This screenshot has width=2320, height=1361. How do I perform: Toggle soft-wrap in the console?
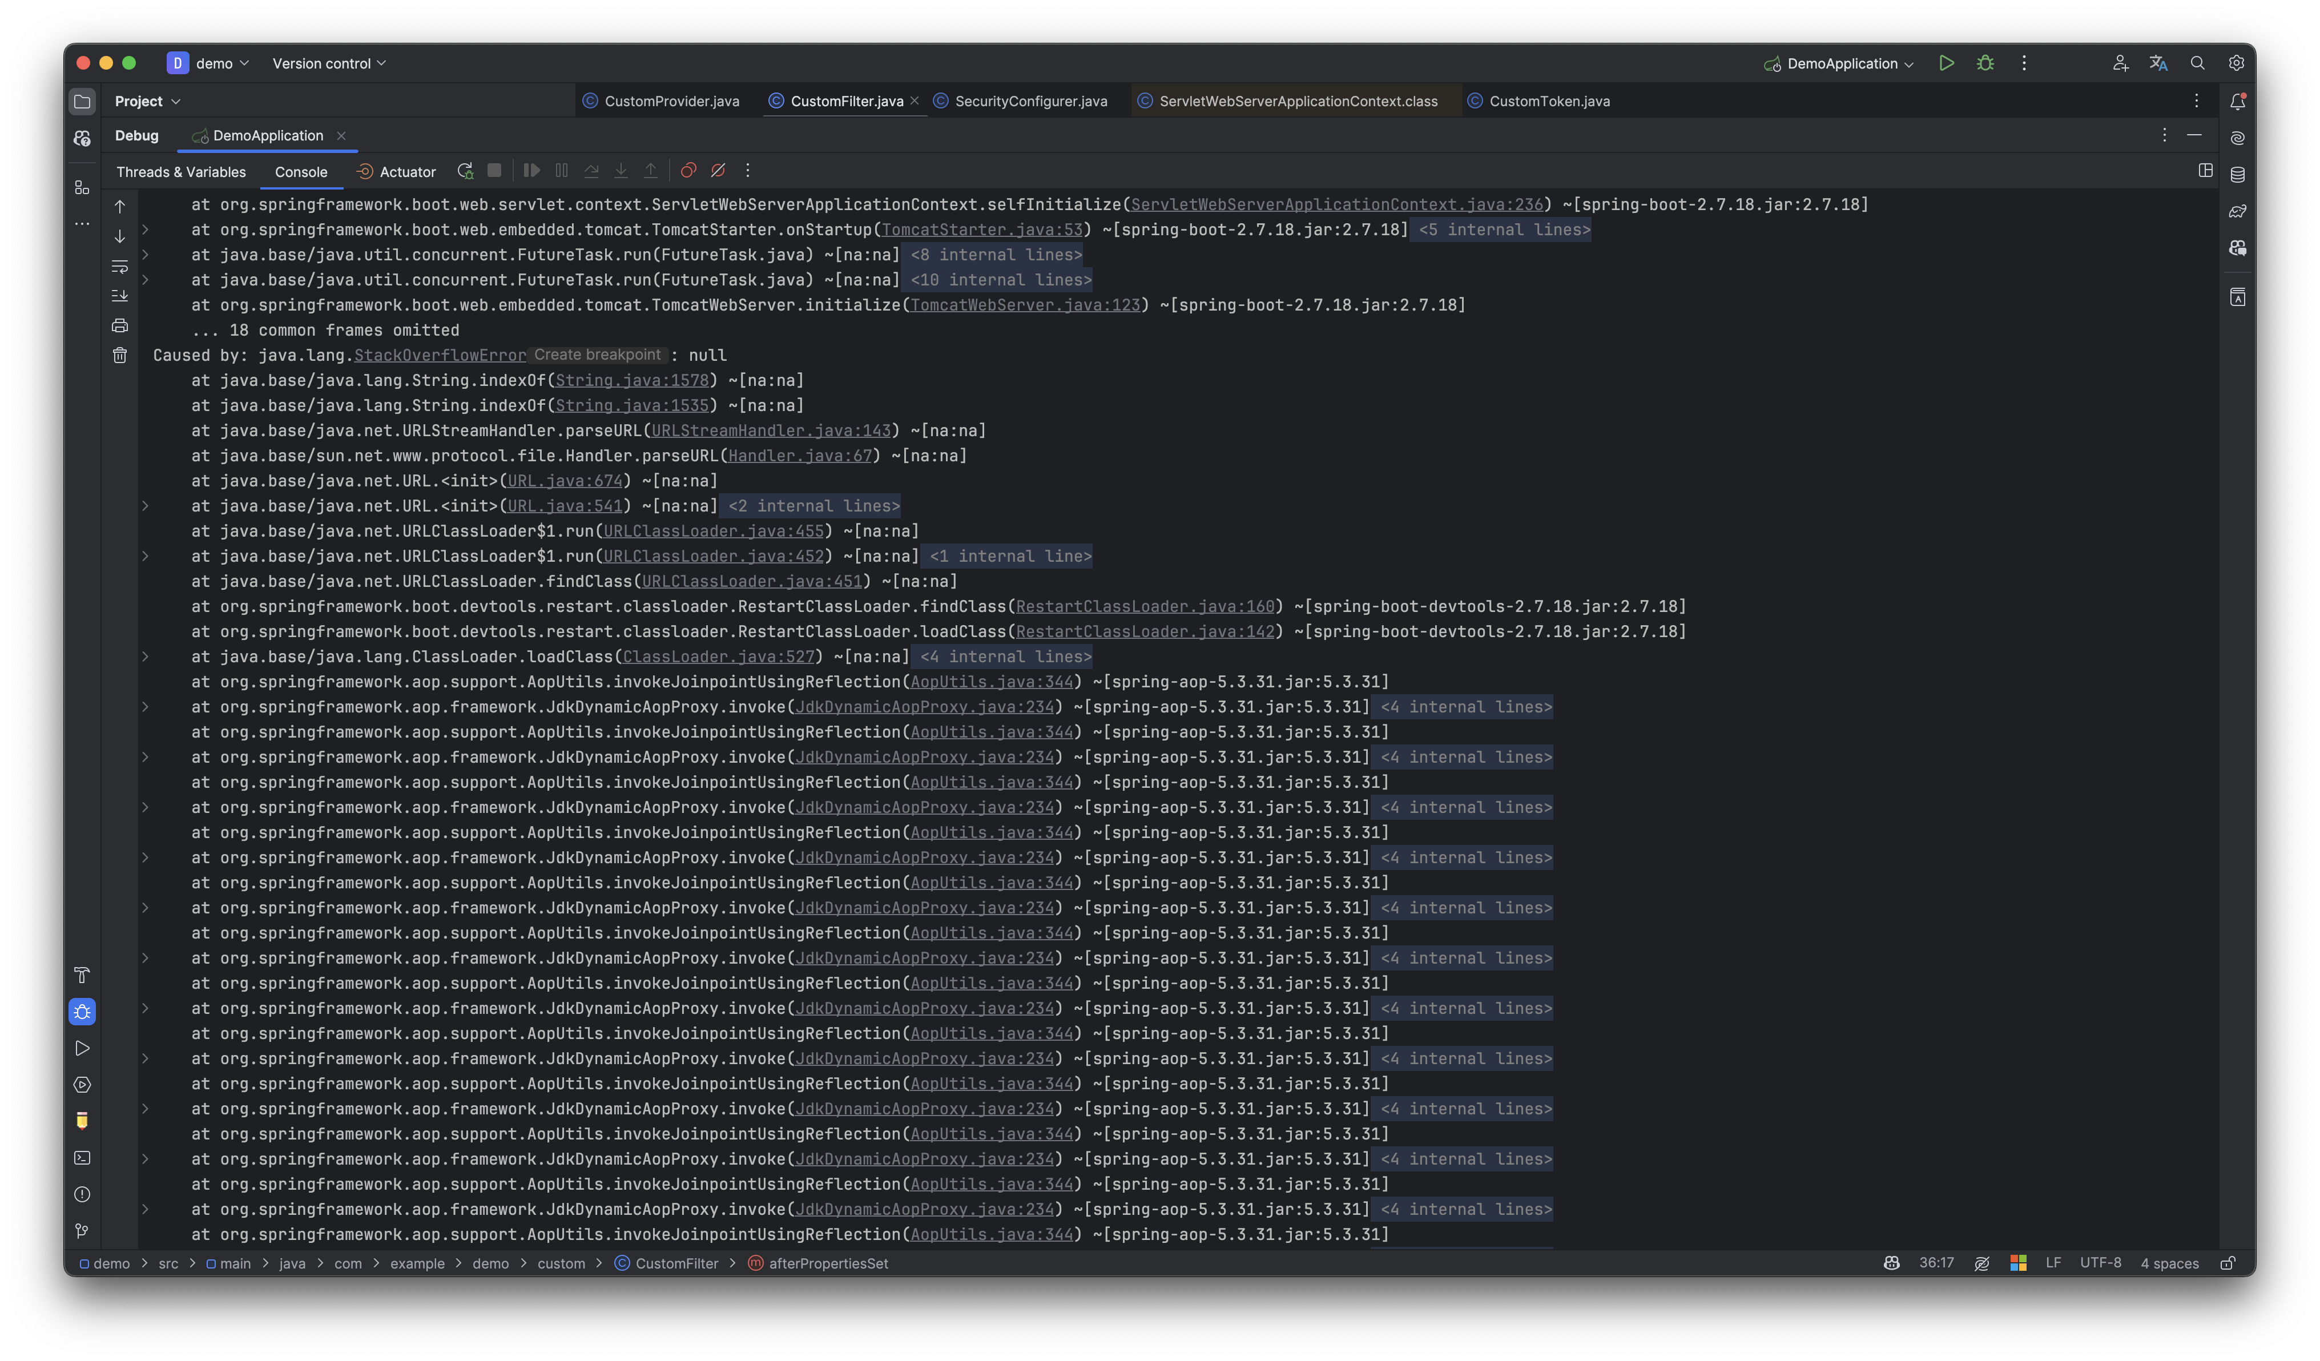pyautogui.click(x=120, y=267)
